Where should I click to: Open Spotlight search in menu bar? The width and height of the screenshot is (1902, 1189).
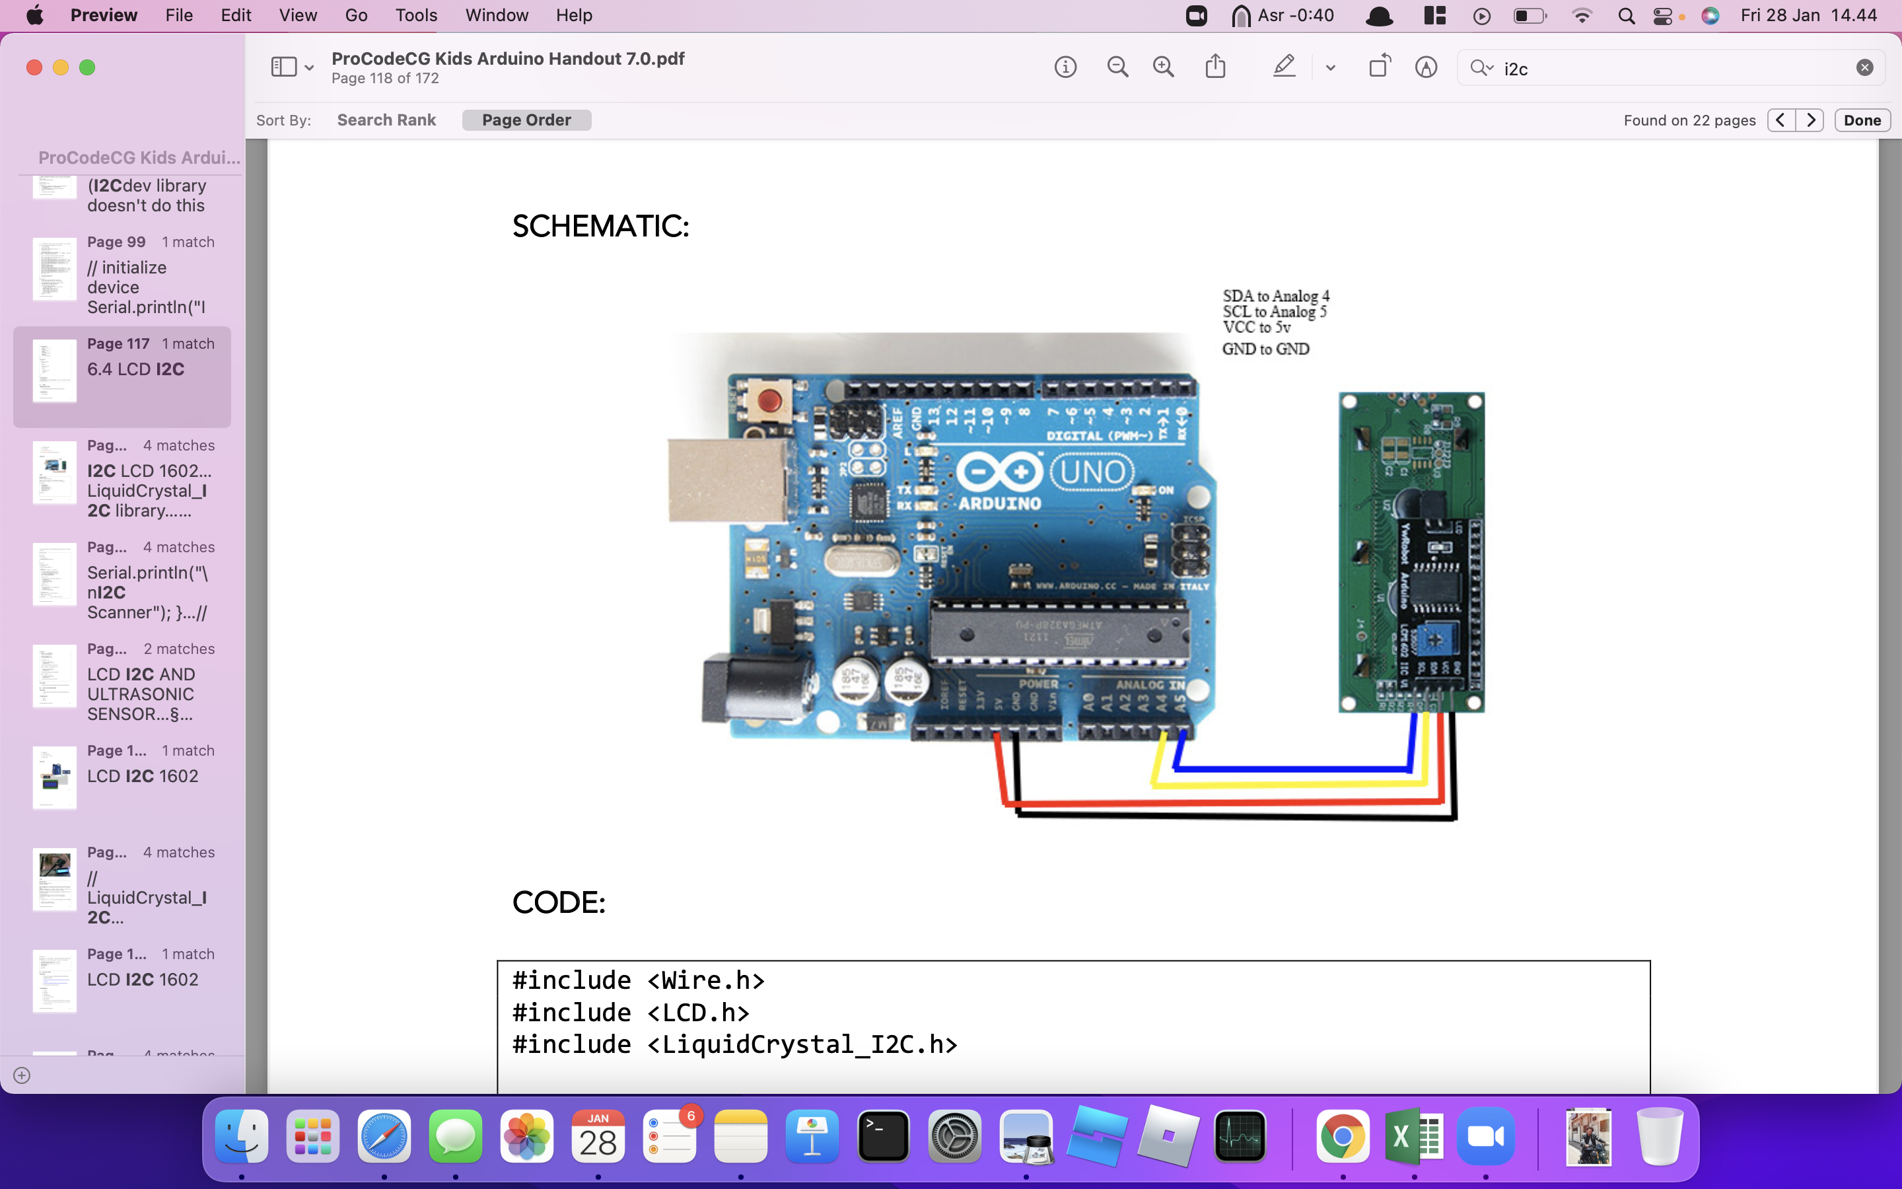[1626, 16]
